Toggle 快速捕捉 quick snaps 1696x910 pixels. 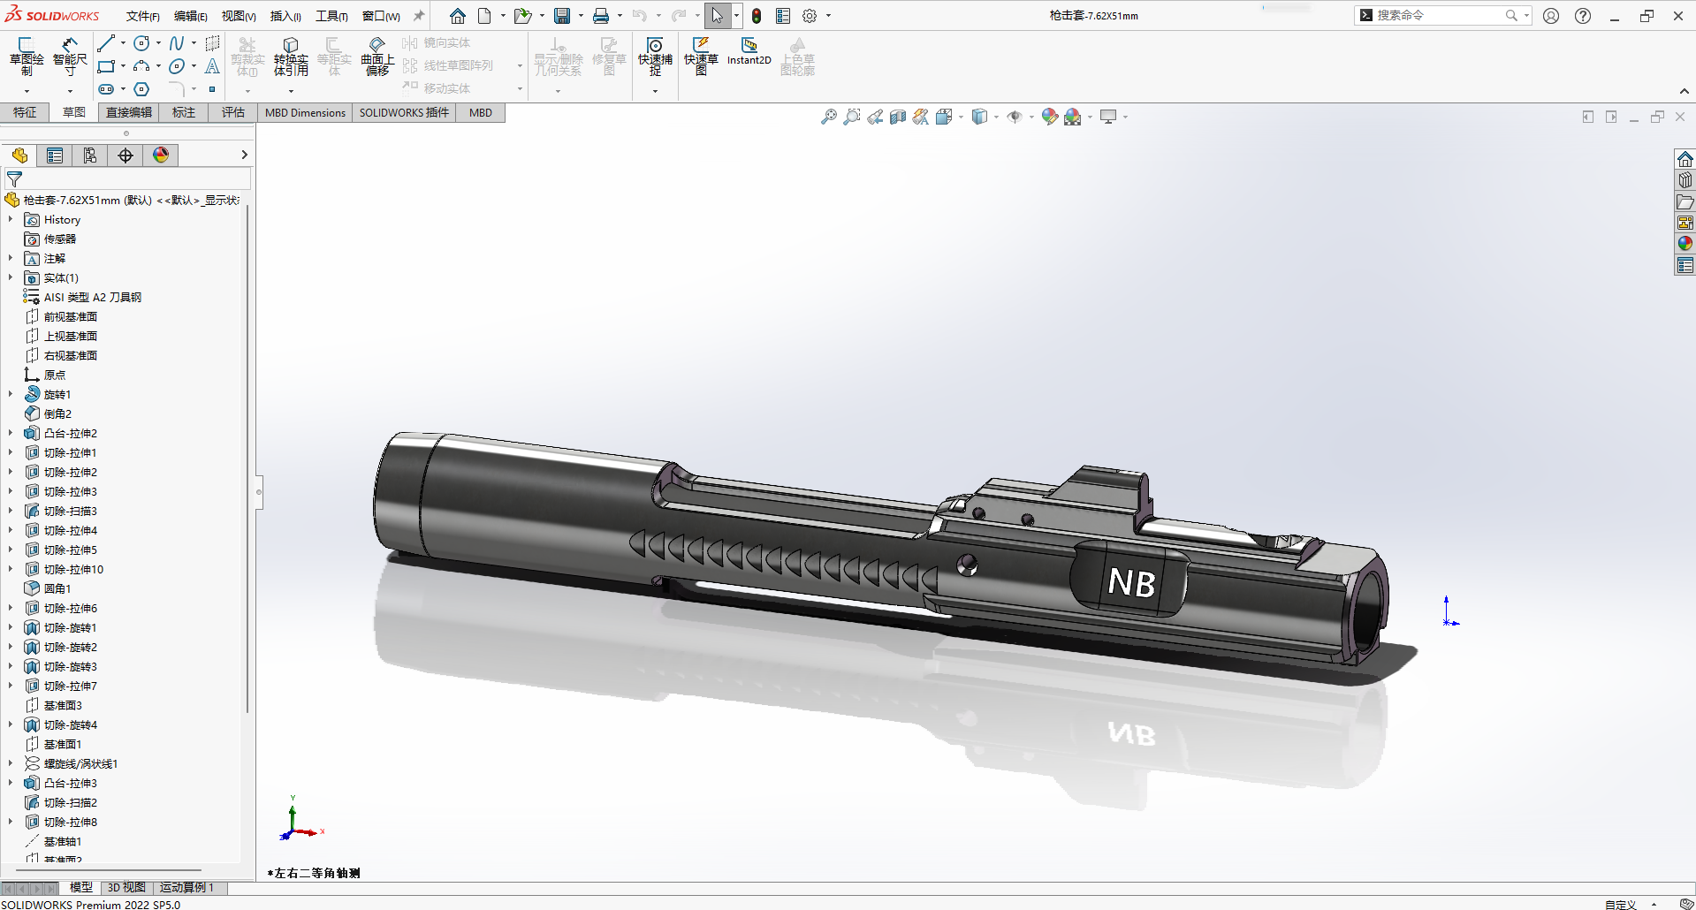click(655, 56)
